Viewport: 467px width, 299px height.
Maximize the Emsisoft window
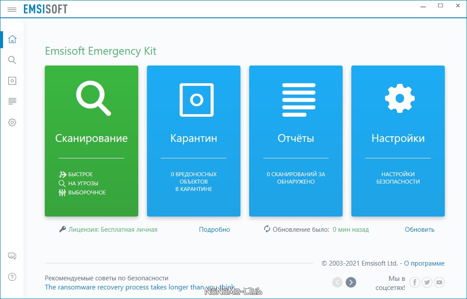pos(440,6)
